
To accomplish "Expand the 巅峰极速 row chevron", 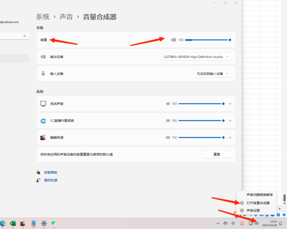I will coord(230,137).
